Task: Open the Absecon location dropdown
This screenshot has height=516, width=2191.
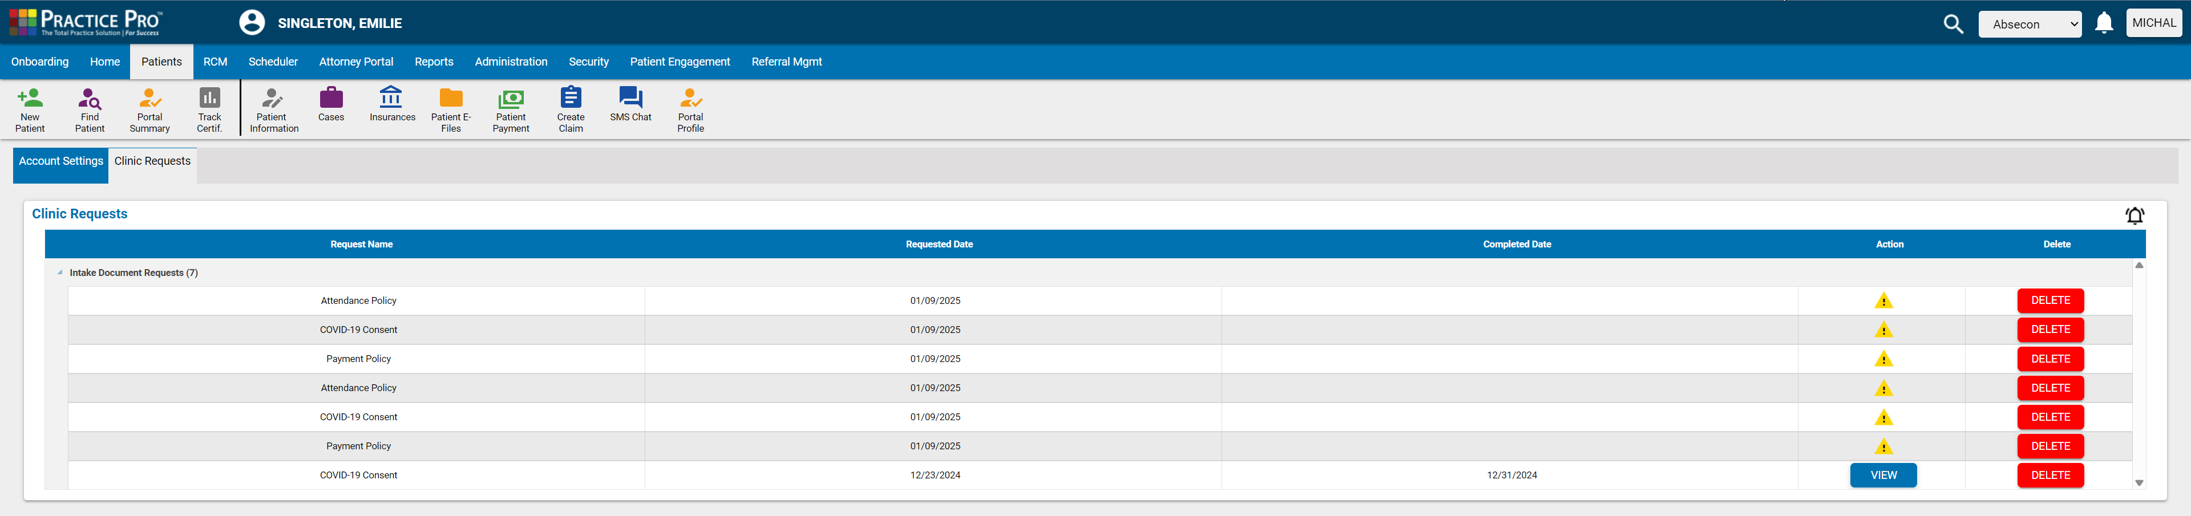Action: click(x=2030, y=24)
